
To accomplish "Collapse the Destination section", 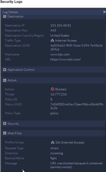I will click(x=5, y=16).
